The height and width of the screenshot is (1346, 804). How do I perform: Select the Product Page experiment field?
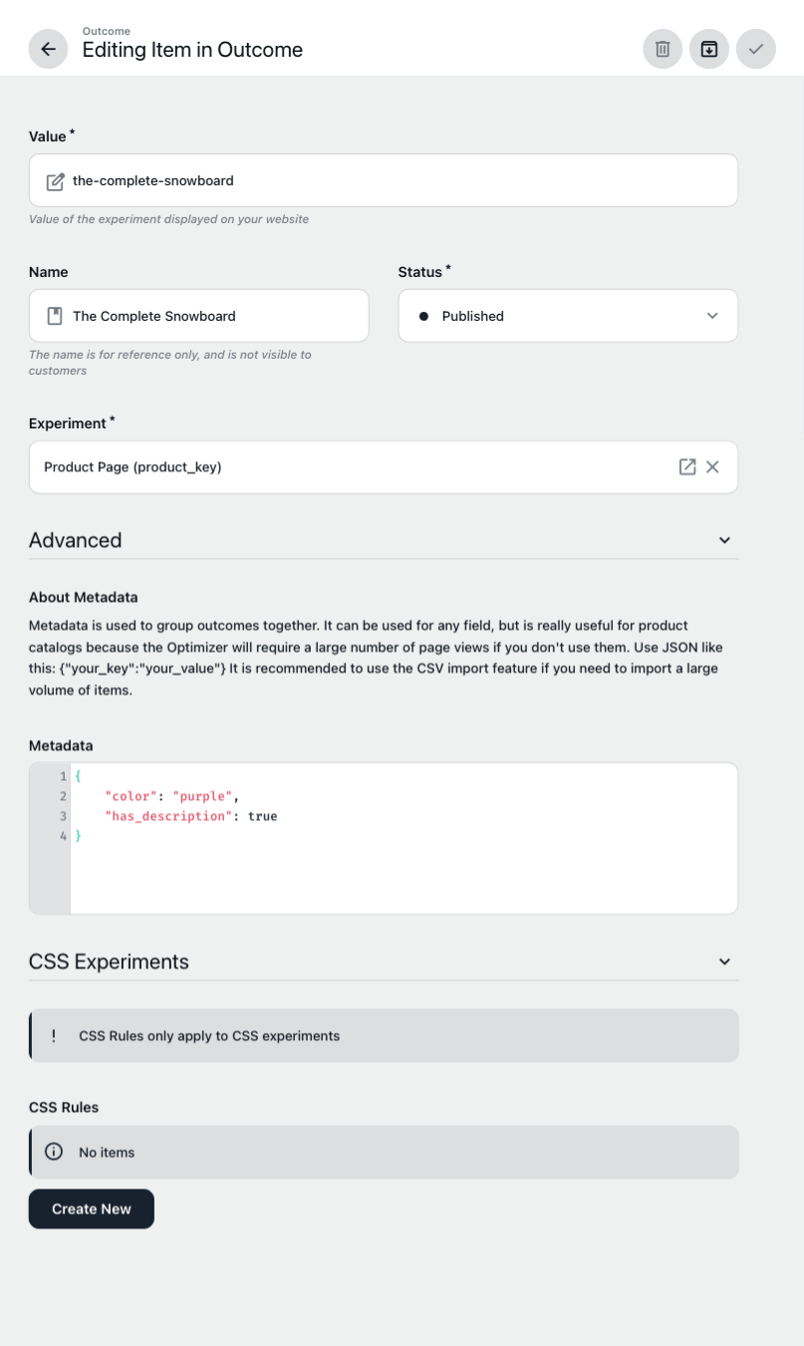pos(384,466)
